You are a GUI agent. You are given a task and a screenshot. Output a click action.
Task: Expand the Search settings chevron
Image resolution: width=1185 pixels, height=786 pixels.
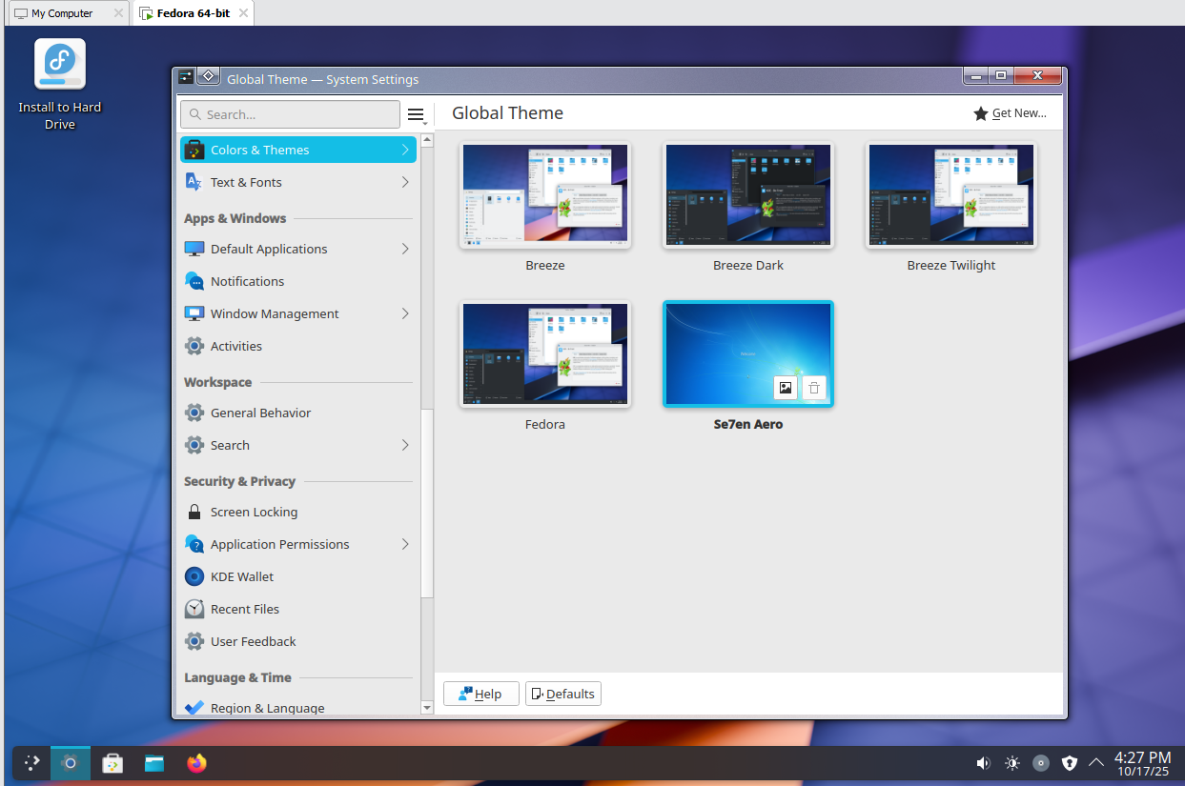[405, 445]
